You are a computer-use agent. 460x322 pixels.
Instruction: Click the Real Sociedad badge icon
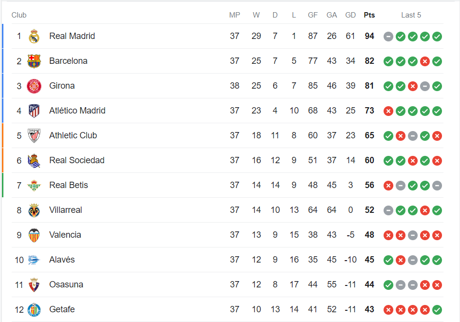click(x=34, y=161)
